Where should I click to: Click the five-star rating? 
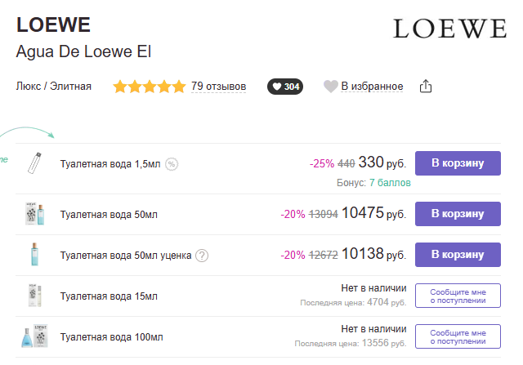pos(150,87)
